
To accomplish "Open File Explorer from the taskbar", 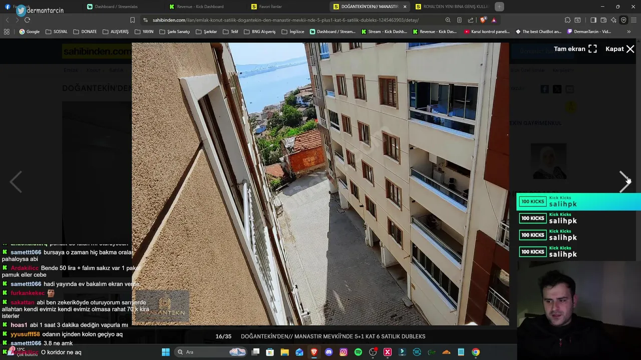I will coord(284,352).
